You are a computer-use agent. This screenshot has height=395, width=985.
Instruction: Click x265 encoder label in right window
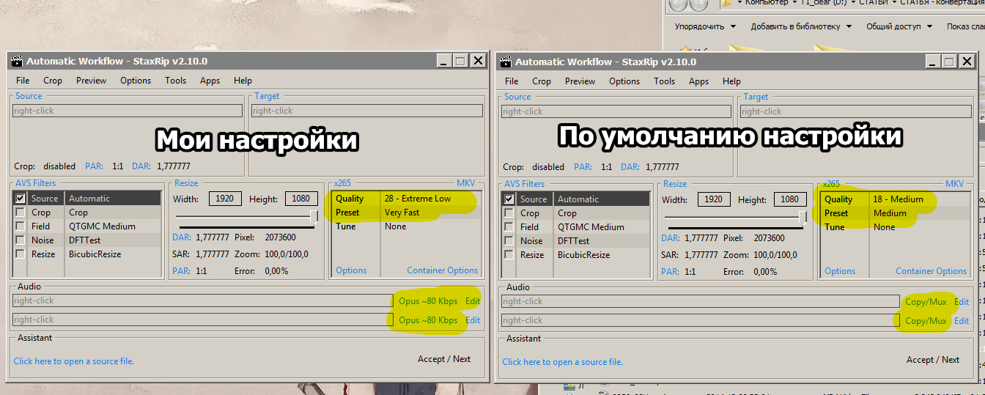pos(831,184)
